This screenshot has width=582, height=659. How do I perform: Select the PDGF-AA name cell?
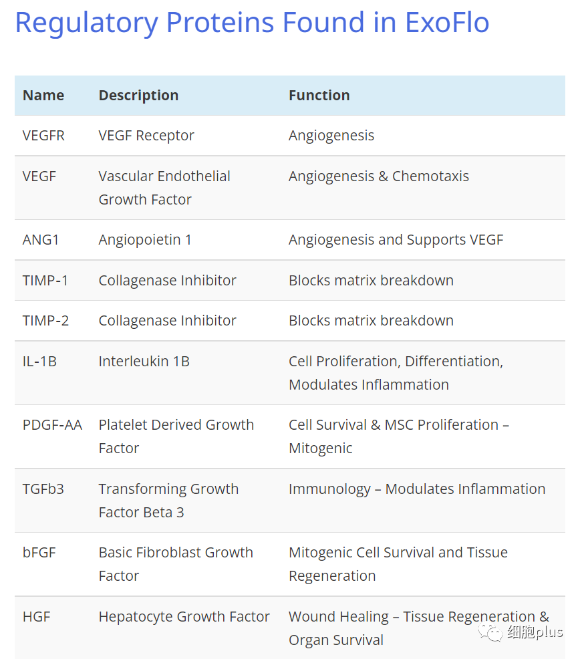(x=53, y=425)
